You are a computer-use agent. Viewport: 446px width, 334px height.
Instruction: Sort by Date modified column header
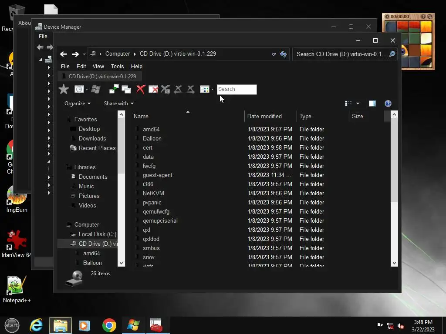tap(270, 116)
